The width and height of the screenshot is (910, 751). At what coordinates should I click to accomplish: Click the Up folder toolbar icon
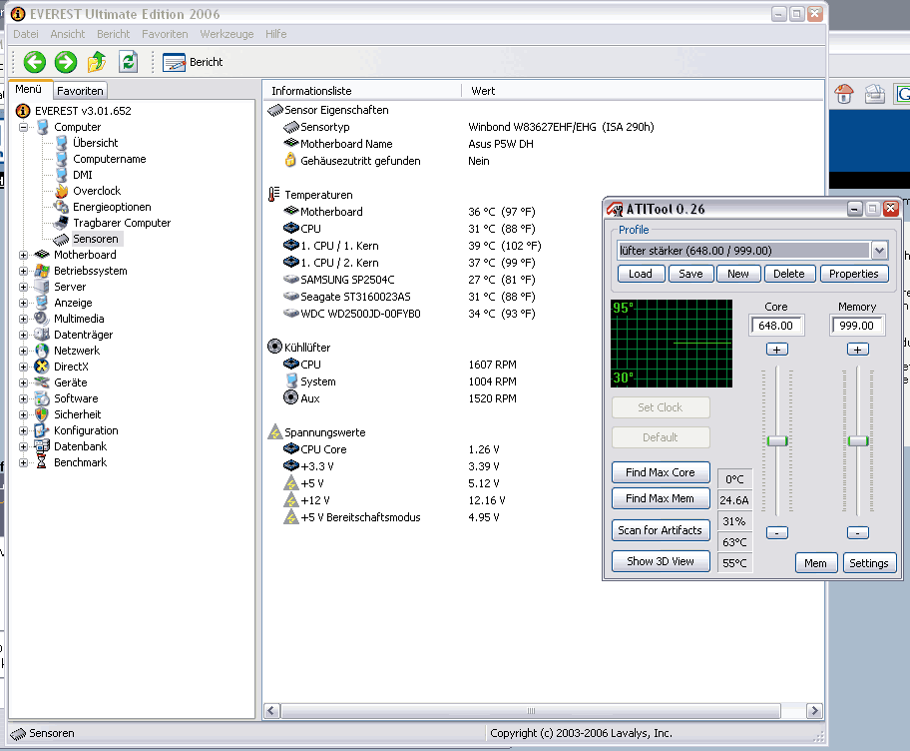coord(97,62)
